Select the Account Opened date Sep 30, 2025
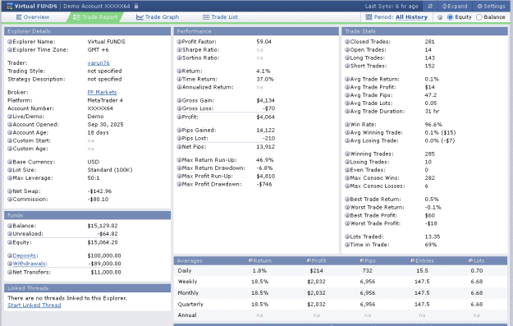Viewport: 513px width, 326px height. click(105, 124)
